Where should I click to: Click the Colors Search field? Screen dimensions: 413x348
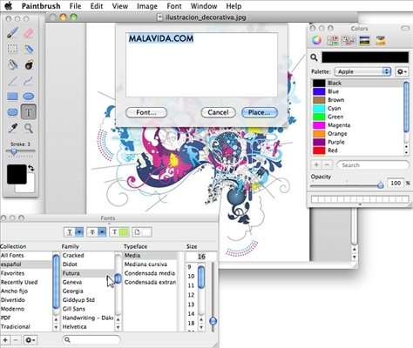(373, 165)
